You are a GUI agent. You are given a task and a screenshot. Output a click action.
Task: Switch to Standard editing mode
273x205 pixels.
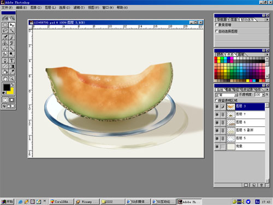tap(5, 100)
